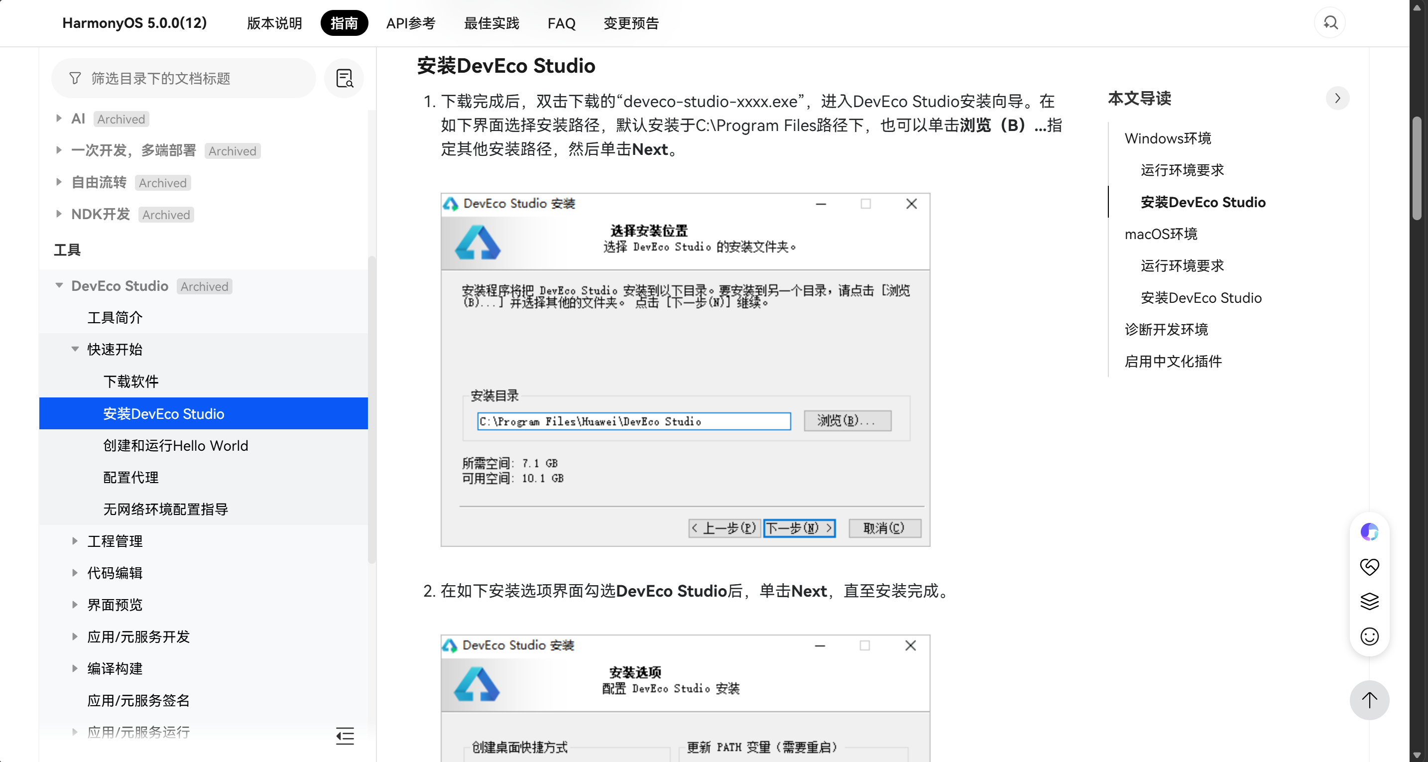Open the search assistant icon in header
This screenshot has width=1428, height=762.
1330,23
